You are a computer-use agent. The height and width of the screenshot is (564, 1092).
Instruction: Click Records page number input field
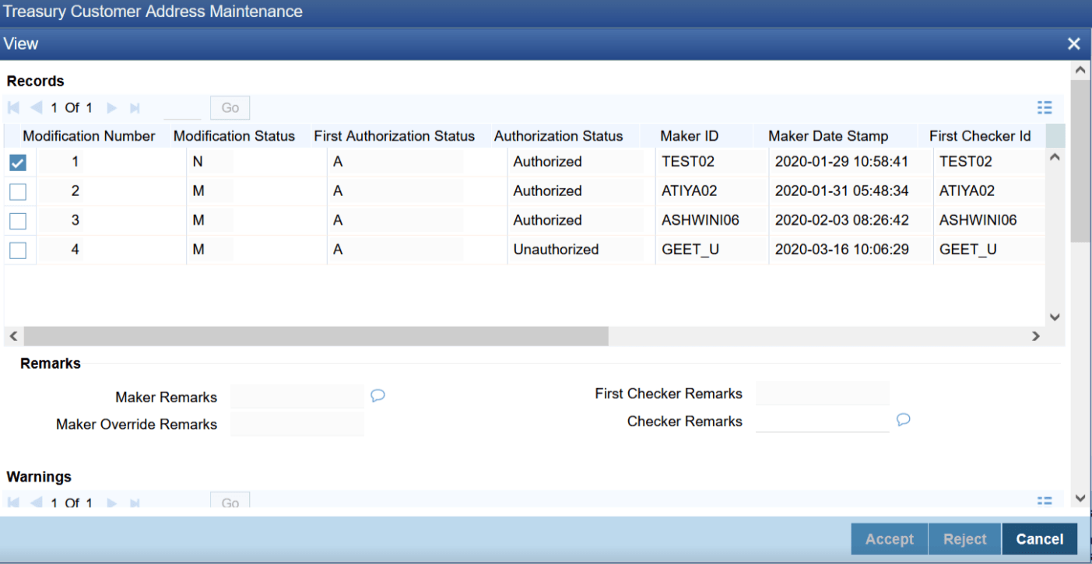(183, 108)
